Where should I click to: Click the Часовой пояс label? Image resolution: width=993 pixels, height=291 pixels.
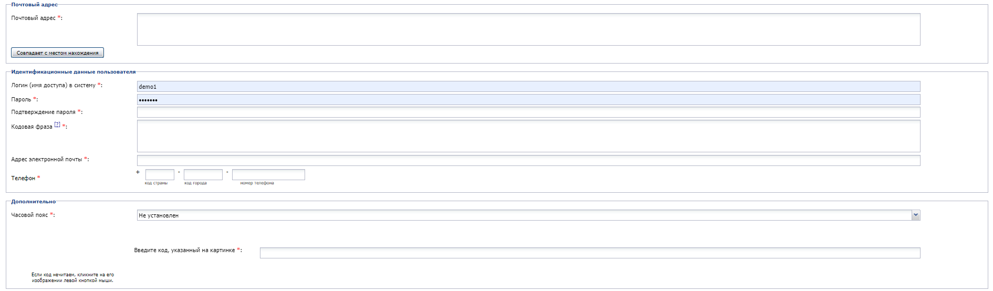coord(29,215)
